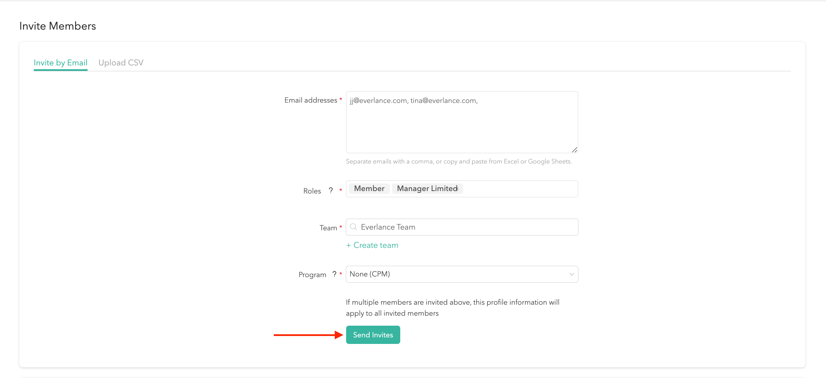Click the Program dropdown chevron arrow
The height and width of the screenshot is (378, 826).
tap(571, 274)
